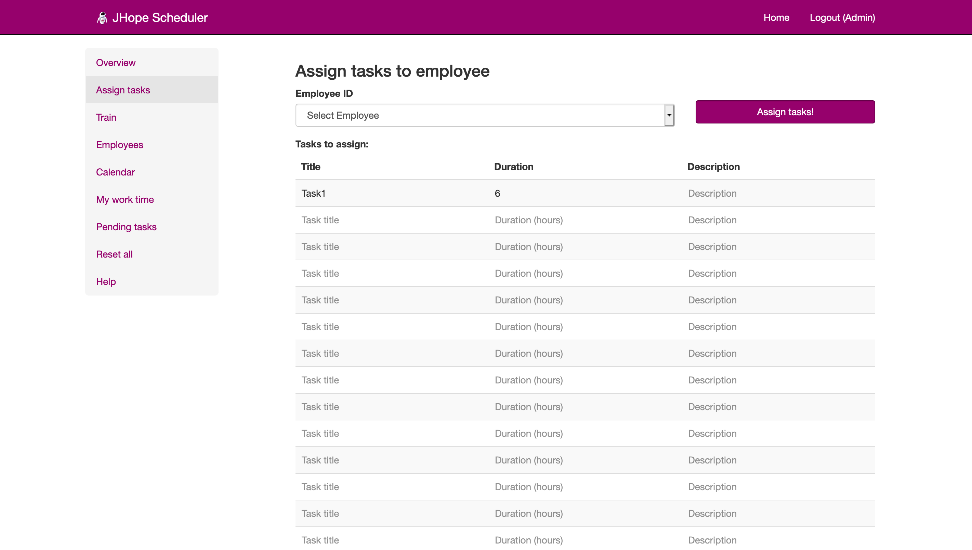
Task: Open Pending tasks sidebar link
Action: tap(152, 227)
